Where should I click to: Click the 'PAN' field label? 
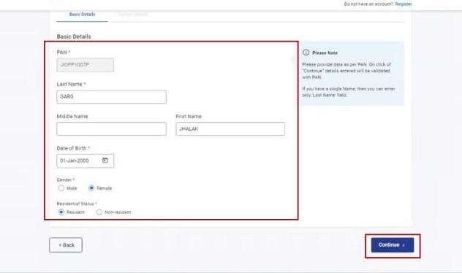coord(64,53)
